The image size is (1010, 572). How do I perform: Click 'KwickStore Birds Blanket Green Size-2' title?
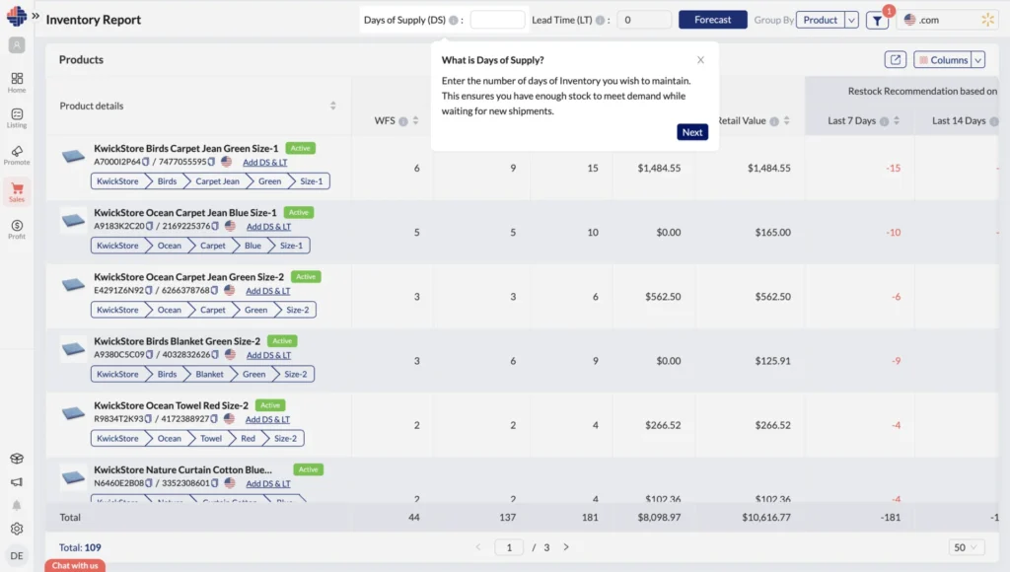tap(178, 341)
